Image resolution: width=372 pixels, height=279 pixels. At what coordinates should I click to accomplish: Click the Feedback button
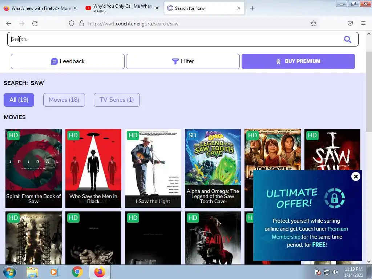click(68, 61)
